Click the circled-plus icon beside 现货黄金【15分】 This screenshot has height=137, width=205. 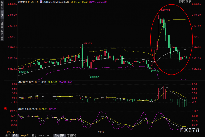37,2
